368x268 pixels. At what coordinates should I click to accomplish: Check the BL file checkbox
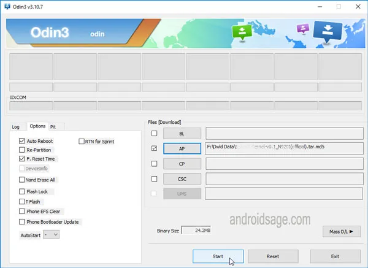pyautogui.click(x=155, y=133)
